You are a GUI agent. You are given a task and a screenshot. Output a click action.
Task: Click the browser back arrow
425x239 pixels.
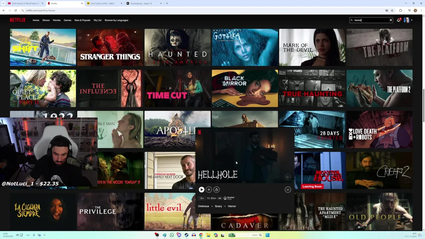4,10
